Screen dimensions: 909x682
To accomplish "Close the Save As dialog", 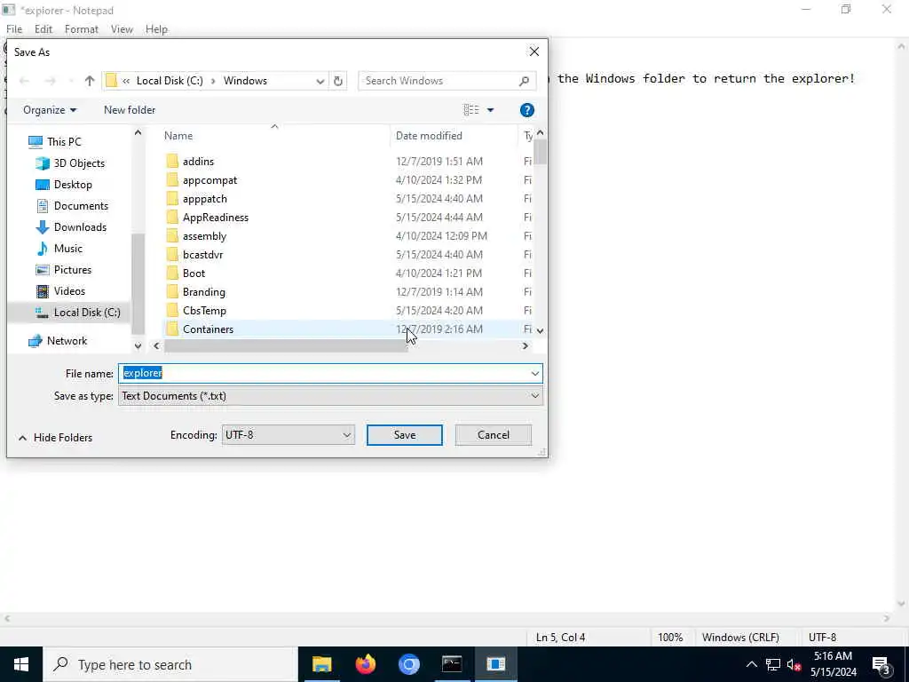I will (534, 52).
